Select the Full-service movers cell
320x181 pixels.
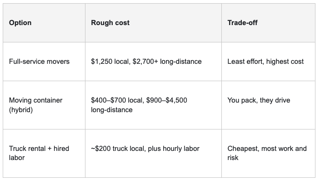point(44,62)
